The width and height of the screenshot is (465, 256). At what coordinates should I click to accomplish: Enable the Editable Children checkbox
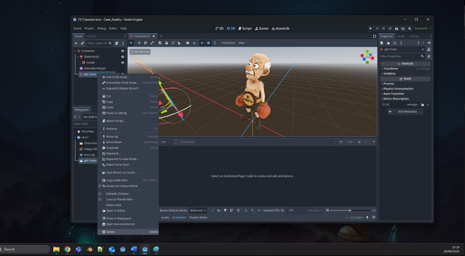(100, 194)
